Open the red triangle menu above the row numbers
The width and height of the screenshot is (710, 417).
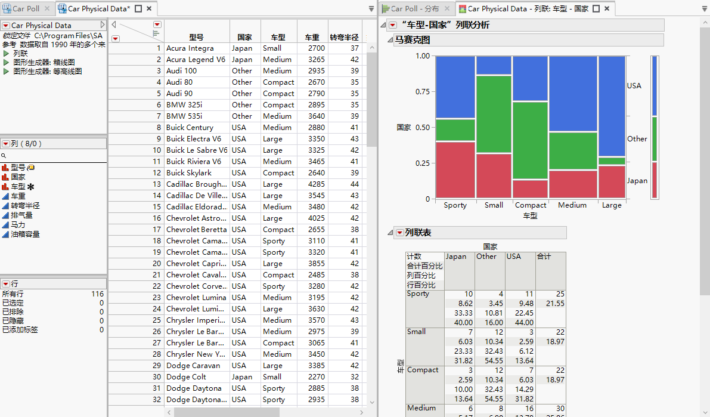[x=116, y=38]
